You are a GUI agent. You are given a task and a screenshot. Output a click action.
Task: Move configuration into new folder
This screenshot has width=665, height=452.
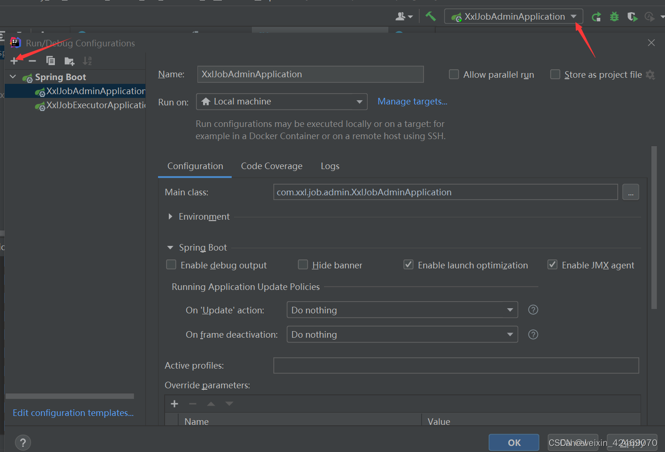click(69, 61)
